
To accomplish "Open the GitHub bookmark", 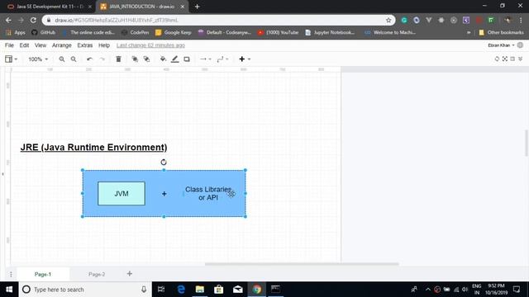I will point(44,33).
